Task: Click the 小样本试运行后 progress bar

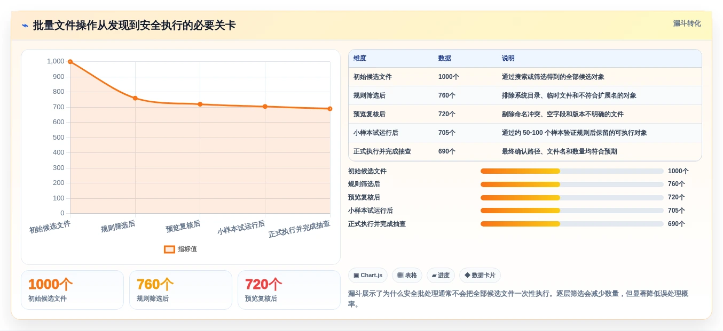Action: point(572,211)
